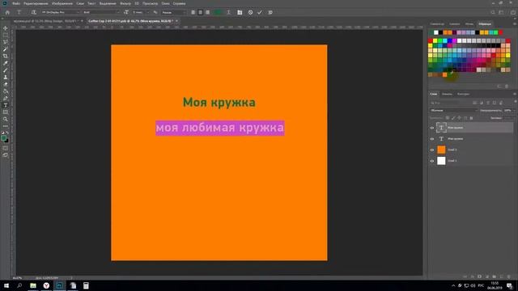Image resolution: width=518 pixels, height=291 pixels.
Task: Select the Crop tool
Action: coord(6,56)
